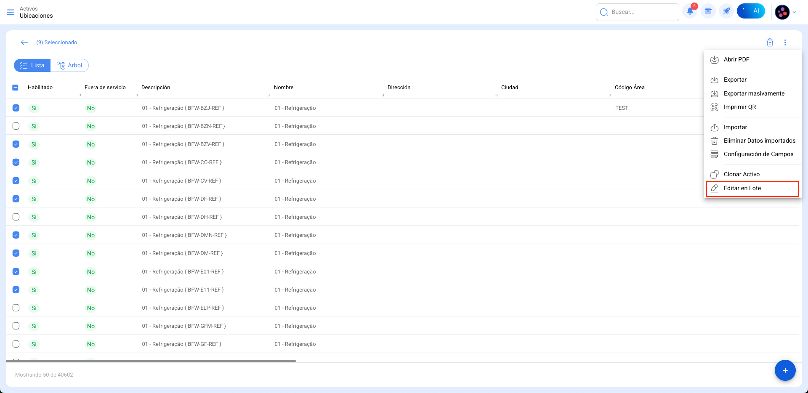Choose Exportar masivamente from menu
The image size is (808, 393).
click(754, 93)
